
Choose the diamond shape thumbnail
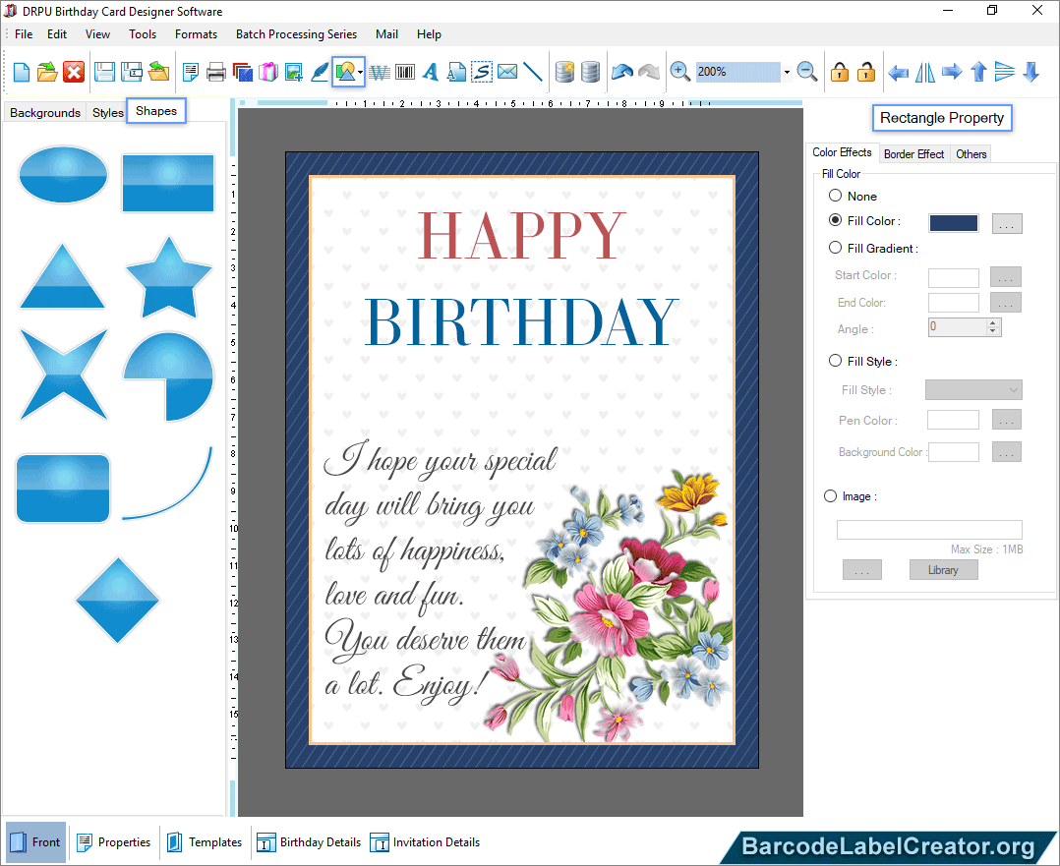click(118, 601)
